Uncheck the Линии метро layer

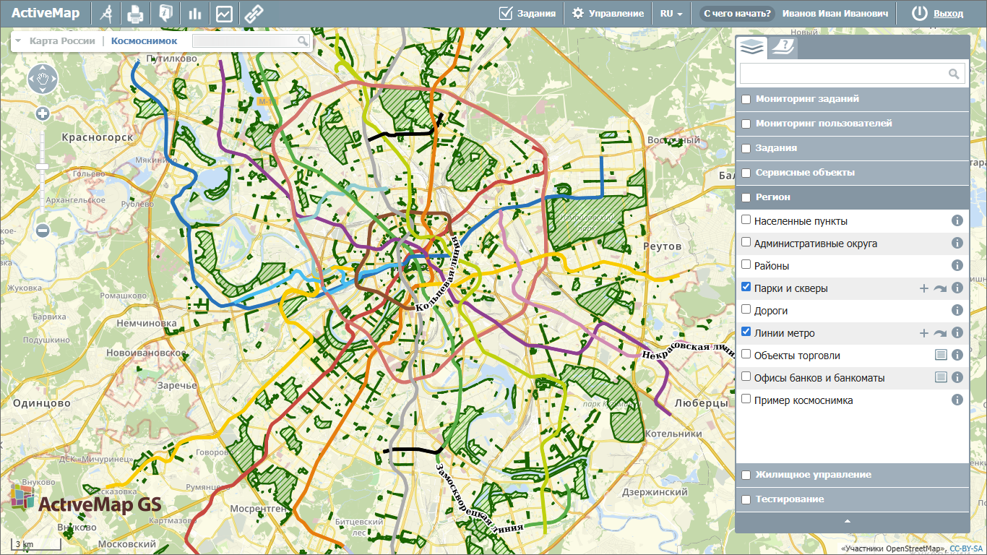tap(746, 332)
